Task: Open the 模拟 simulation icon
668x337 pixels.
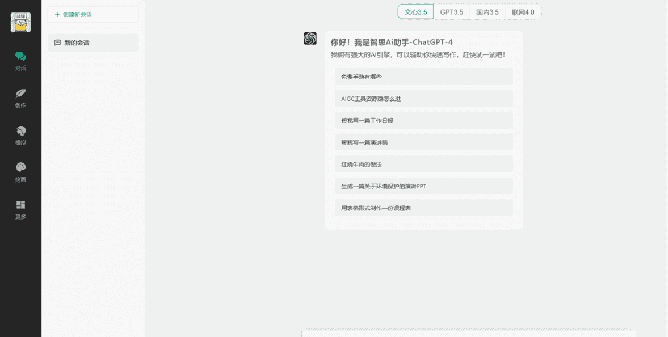Action: 20,131
